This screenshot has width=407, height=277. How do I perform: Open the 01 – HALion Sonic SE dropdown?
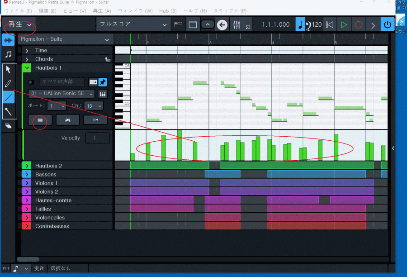[x=61, y=94]
